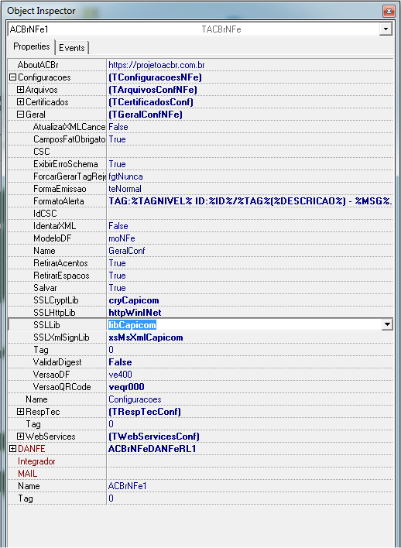401x548 pixels.
Task: Select the SSLHttpLib property
Action: (x=54, y=313)
